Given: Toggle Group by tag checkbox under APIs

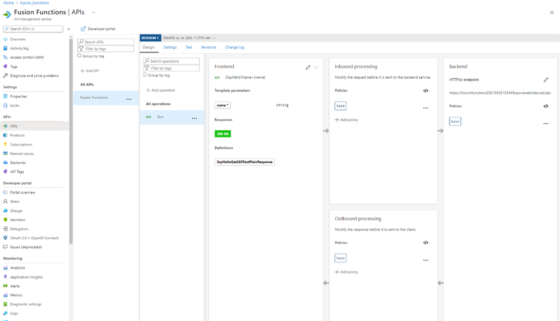Looking at the screenshot, I should (79, 55).
